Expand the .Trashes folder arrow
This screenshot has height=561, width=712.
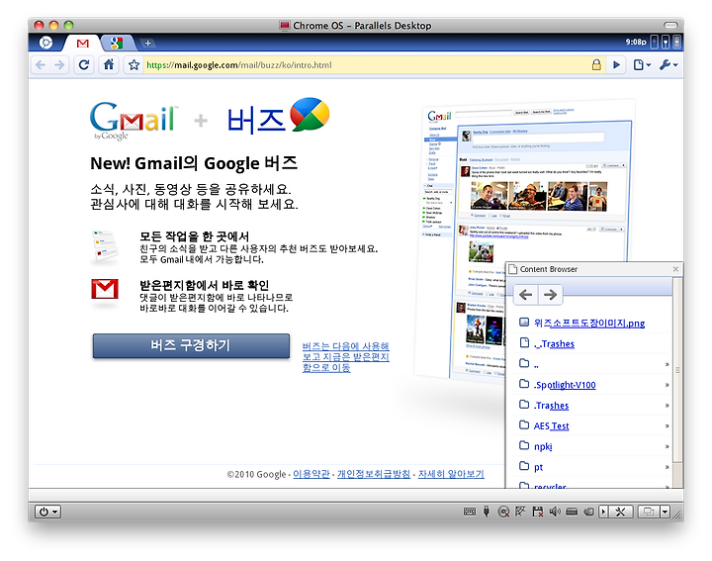[667, 406]
